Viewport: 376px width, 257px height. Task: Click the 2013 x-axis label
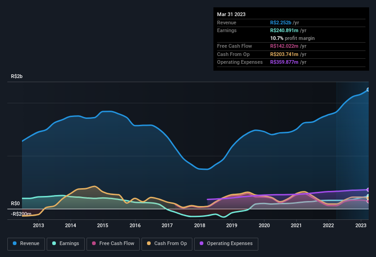pyautogui.click(x=38, y=225)
